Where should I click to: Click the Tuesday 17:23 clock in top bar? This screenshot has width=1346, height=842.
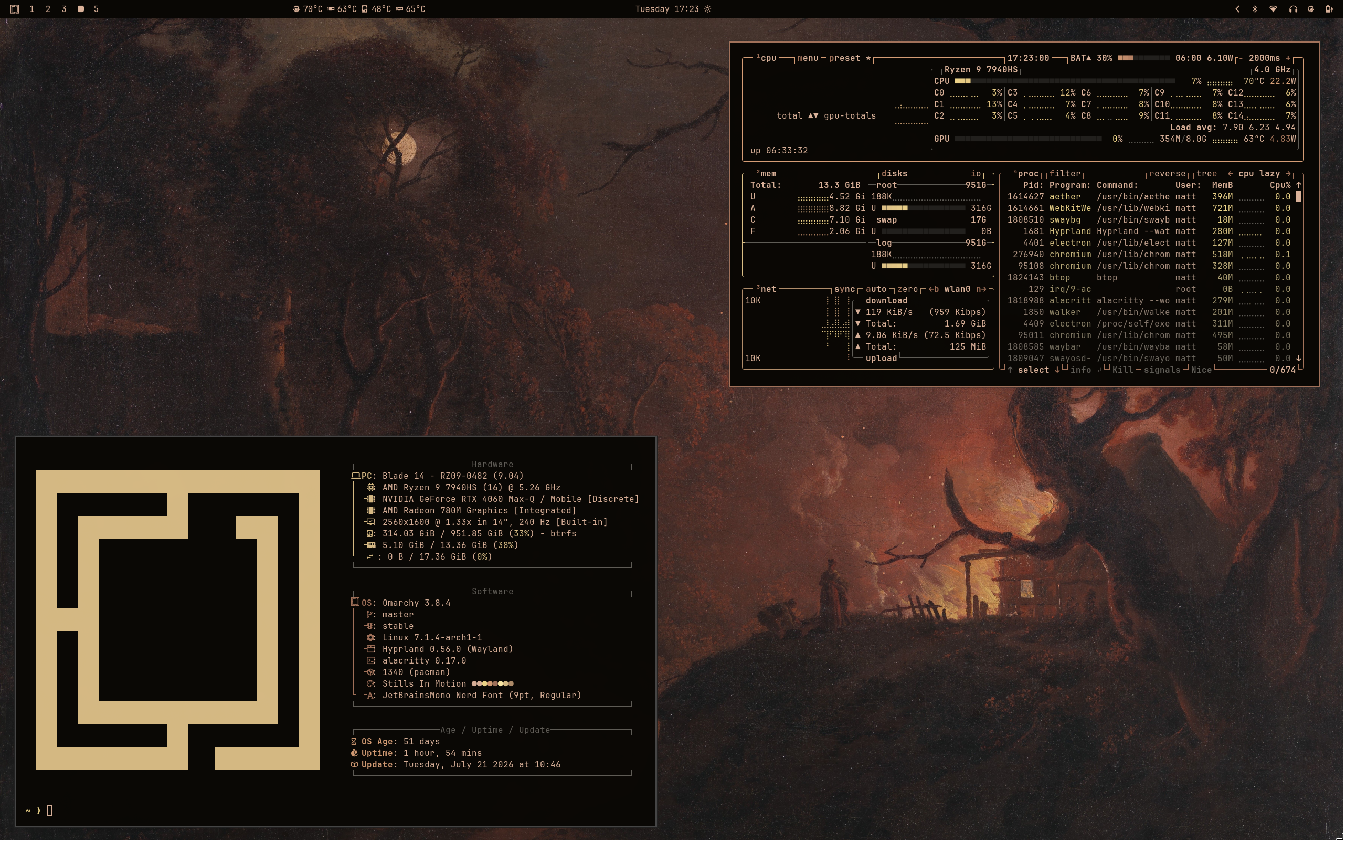[x=668, y=9]
